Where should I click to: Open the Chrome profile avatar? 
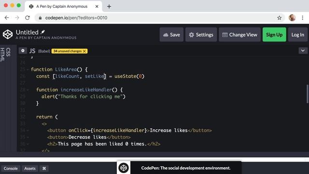[292, 18]
